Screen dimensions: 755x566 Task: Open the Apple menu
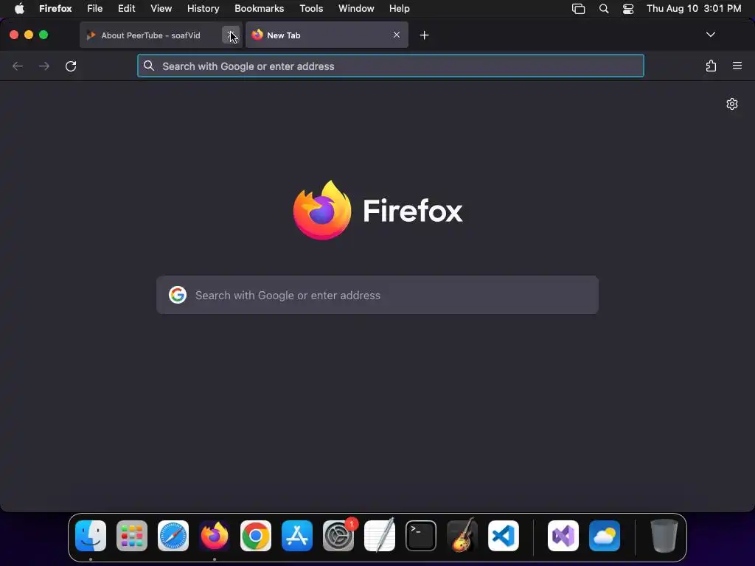[18, 9]
